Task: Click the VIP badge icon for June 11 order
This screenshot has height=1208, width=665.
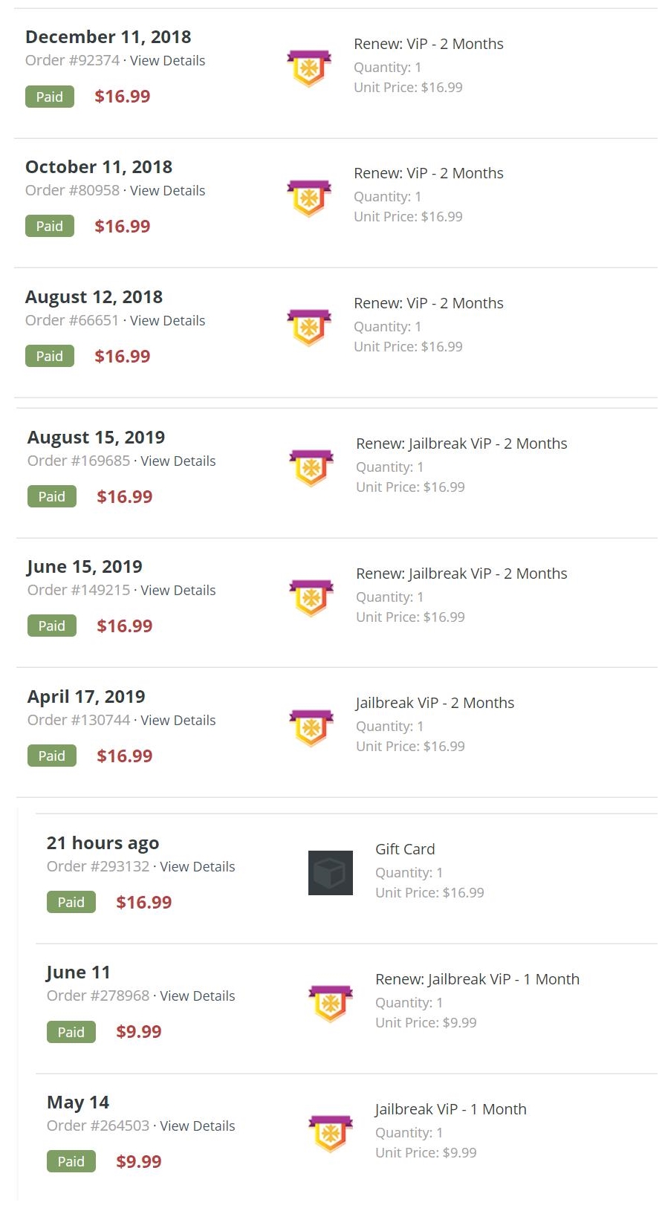Action: tap(331, 1004)
